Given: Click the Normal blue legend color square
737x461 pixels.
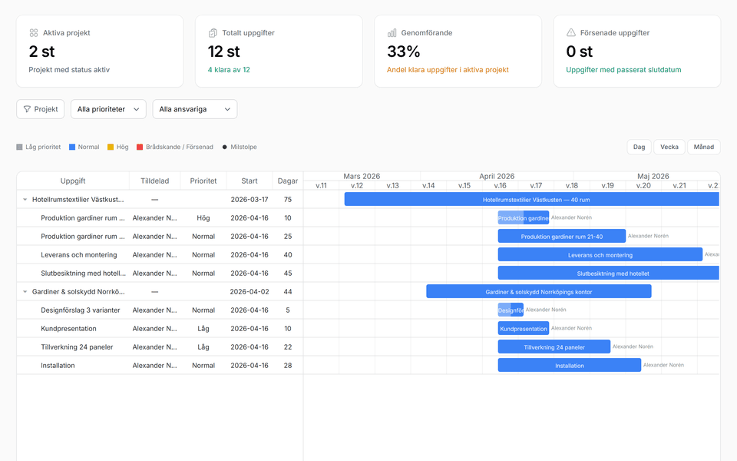Looking at the screenshot, I should click(71, 145).
